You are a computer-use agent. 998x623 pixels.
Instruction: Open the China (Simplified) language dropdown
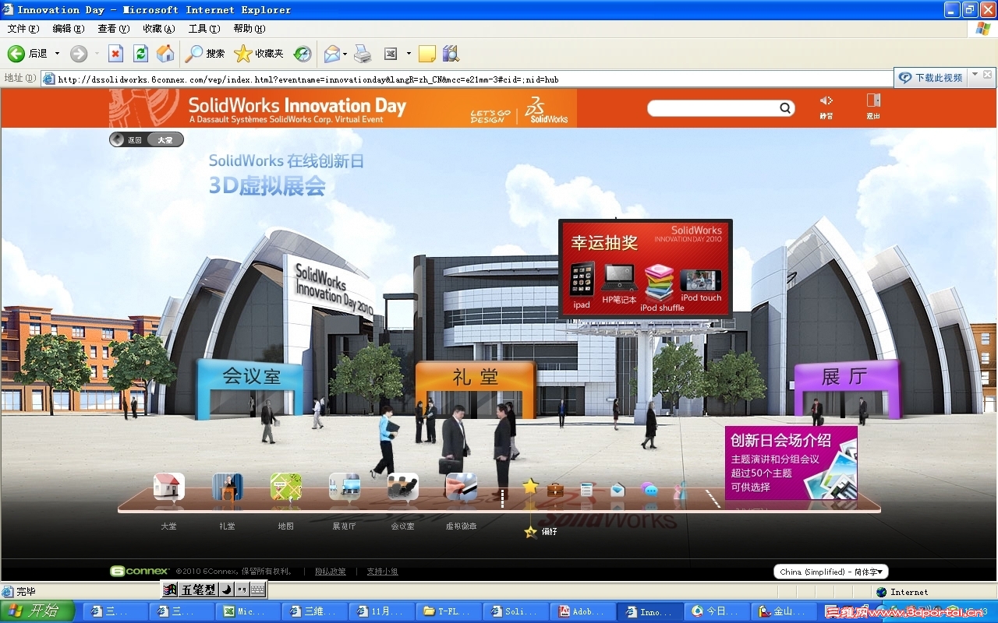(x=831, y=572)
